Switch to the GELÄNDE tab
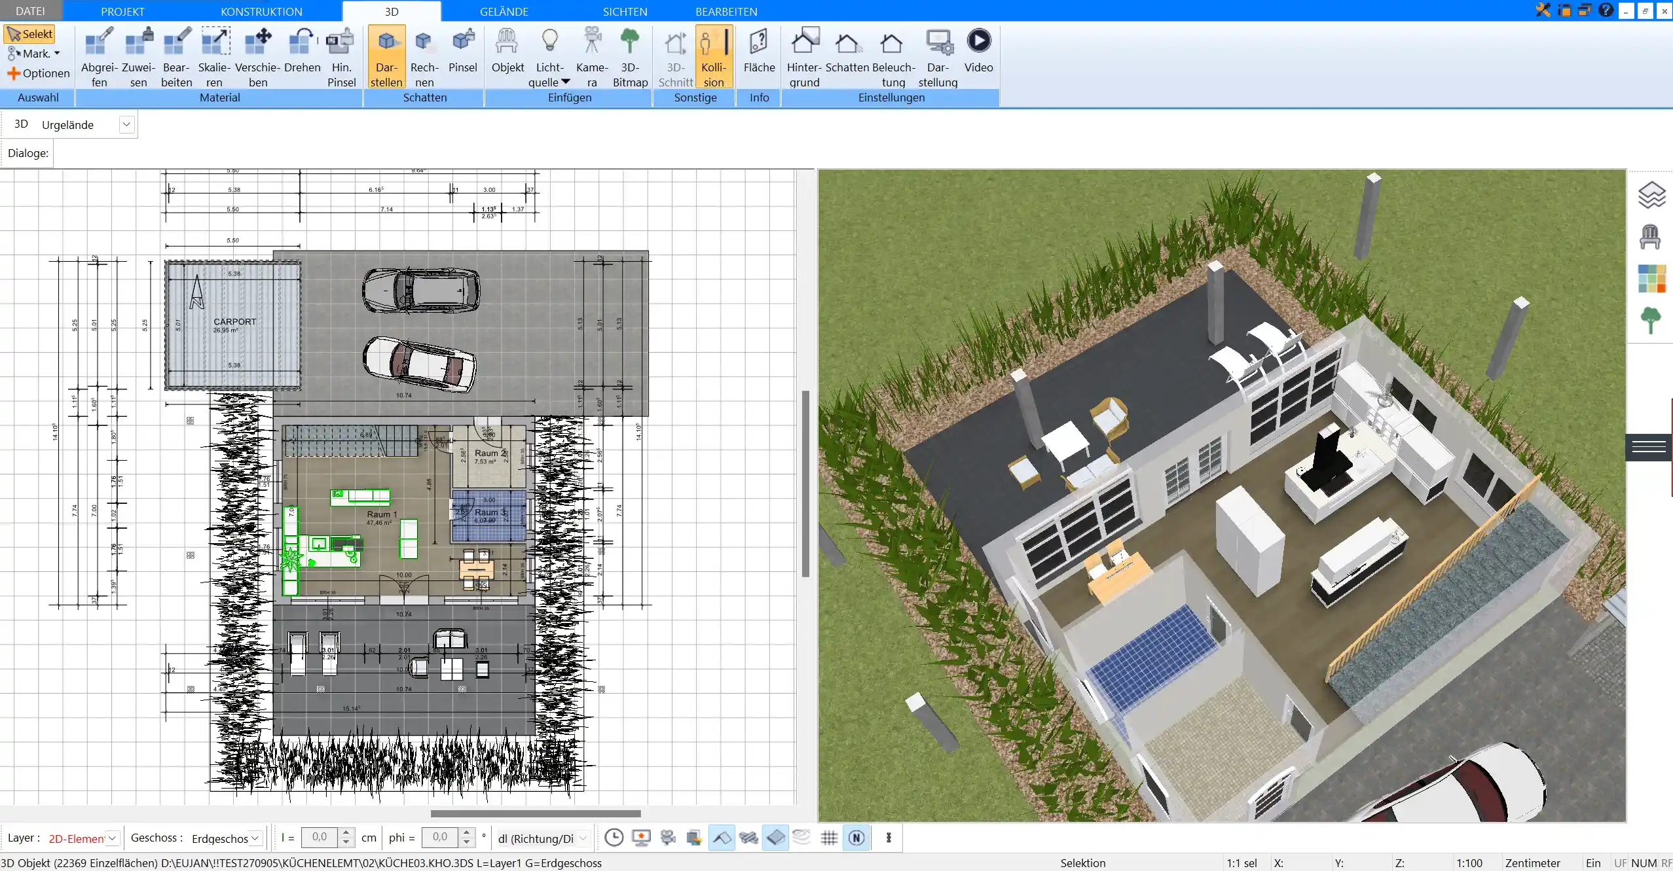Viewport: 1673px width, 871px height. 504,11
